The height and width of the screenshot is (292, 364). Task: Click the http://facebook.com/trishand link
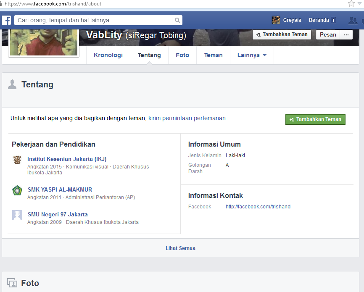click(x=258, y=207)
